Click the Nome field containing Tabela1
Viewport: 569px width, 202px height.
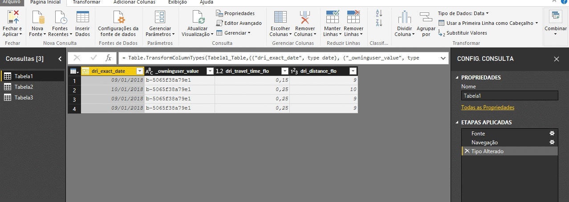[509, 95]
